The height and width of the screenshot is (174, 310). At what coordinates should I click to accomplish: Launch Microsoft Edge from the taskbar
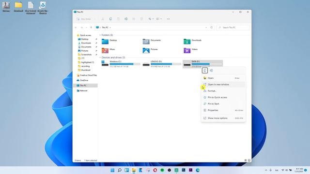click(198, 170)
